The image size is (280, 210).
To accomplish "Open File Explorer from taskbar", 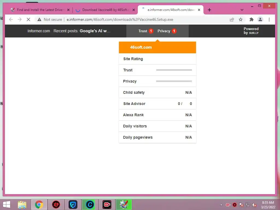I will [22, 205].
